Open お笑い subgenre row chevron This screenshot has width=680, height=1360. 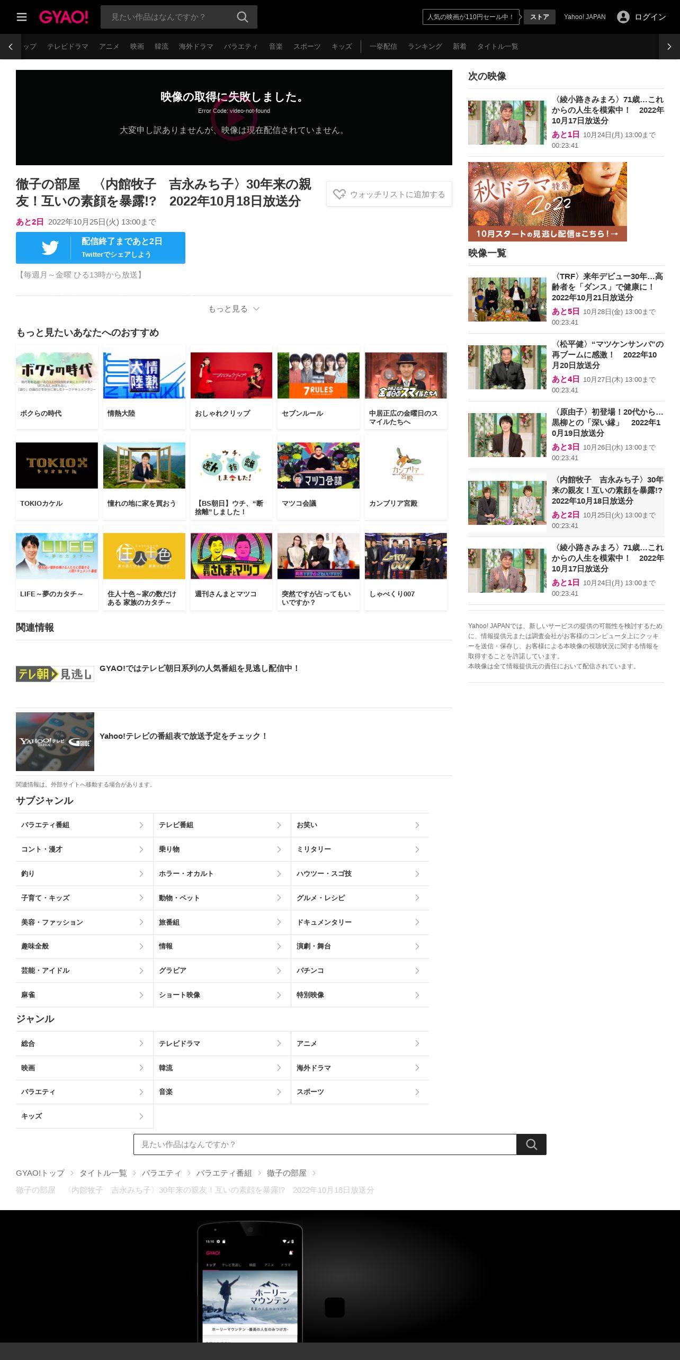417,825
